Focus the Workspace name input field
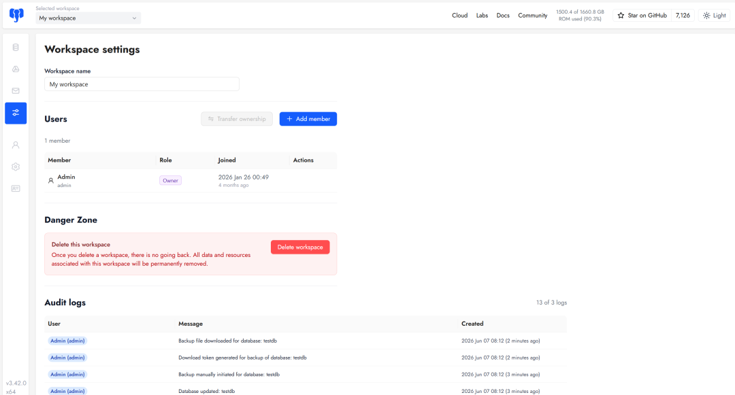The width and height of the screenshot is (735, 395). pos(142,84)
